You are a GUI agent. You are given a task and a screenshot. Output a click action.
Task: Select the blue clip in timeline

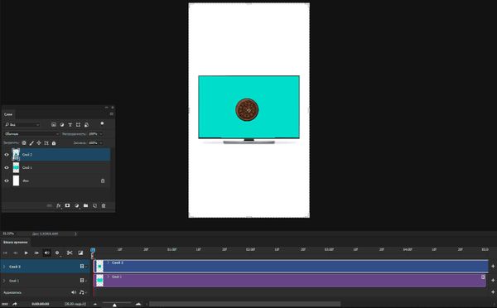[291, 267]
